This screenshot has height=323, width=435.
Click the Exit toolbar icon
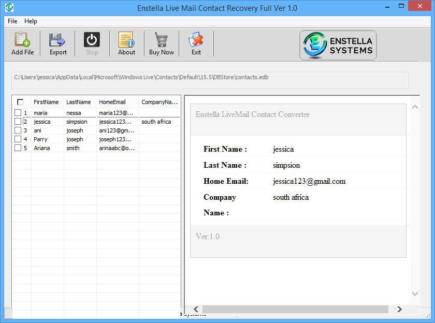pyautogui.click(x=196, y=39)
